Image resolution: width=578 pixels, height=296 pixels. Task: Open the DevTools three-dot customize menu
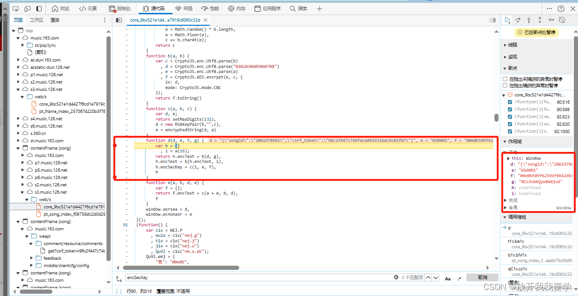coord(550,9)
